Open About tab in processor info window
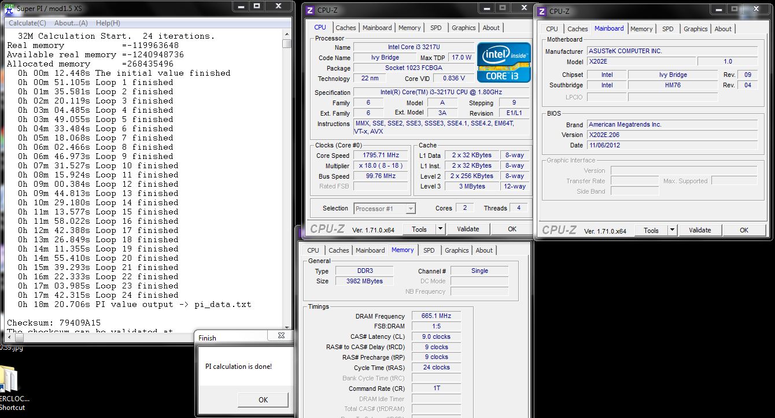 click(491, 28)
